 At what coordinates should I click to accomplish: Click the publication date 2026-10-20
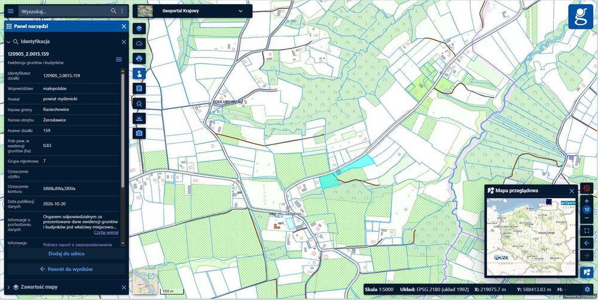(55, 204)
